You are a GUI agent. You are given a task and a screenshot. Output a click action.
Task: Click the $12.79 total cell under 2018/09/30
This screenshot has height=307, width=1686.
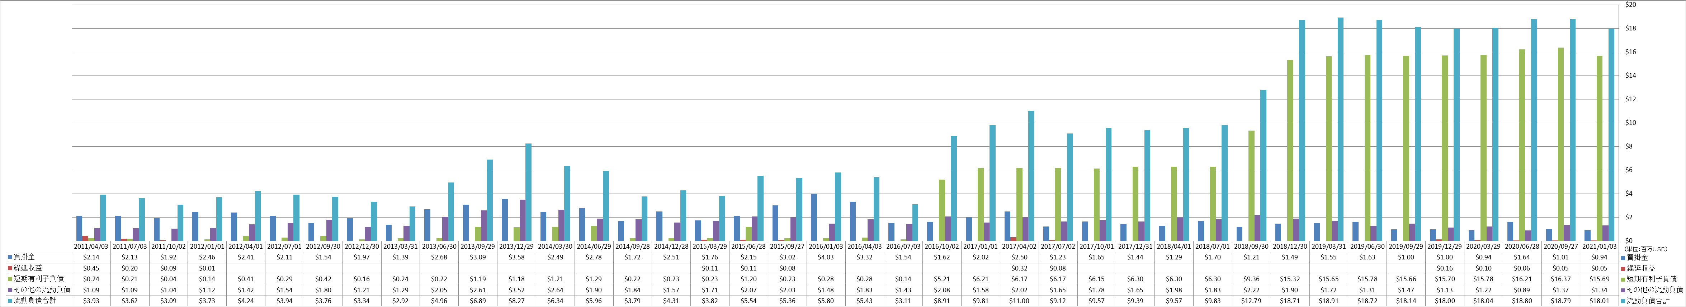[x=1251, y=301]
